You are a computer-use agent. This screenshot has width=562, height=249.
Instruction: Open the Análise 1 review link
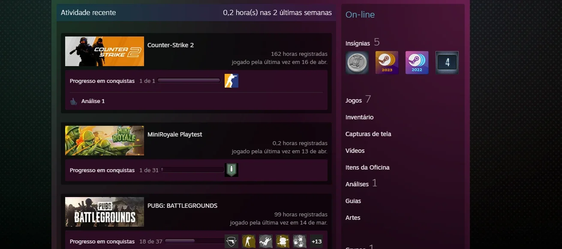[x=93, y=101]
